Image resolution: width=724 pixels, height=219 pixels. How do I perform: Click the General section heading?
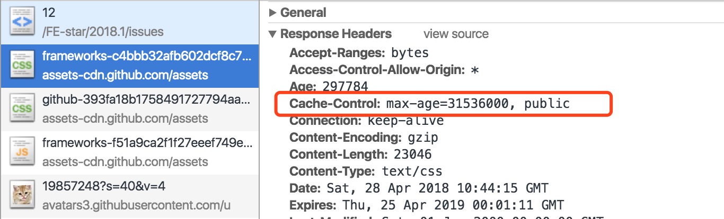[303, 13]
